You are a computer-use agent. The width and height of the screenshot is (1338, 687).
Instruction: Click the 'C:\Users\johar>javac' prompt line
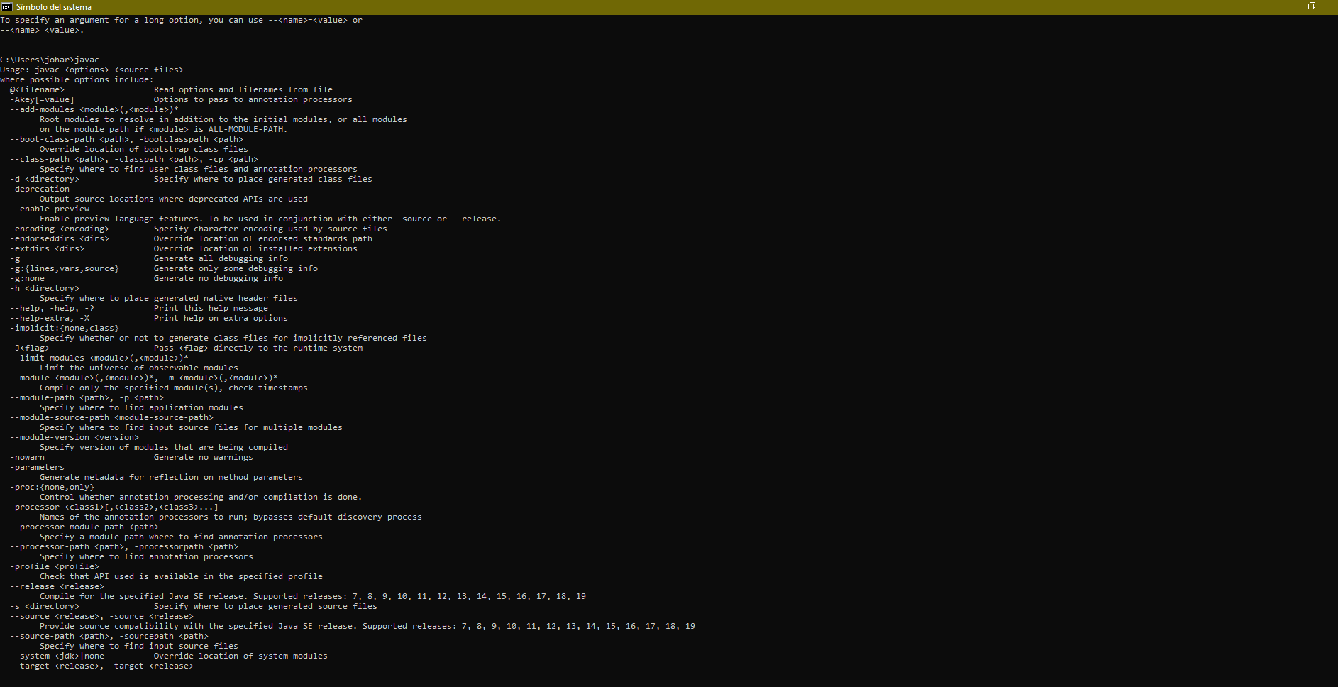pos(50,60)
